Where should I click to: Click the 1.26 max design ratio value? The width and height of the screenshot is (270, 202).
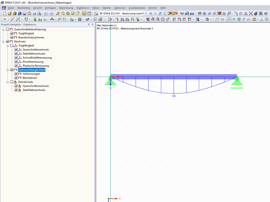(x=174, y=96)
